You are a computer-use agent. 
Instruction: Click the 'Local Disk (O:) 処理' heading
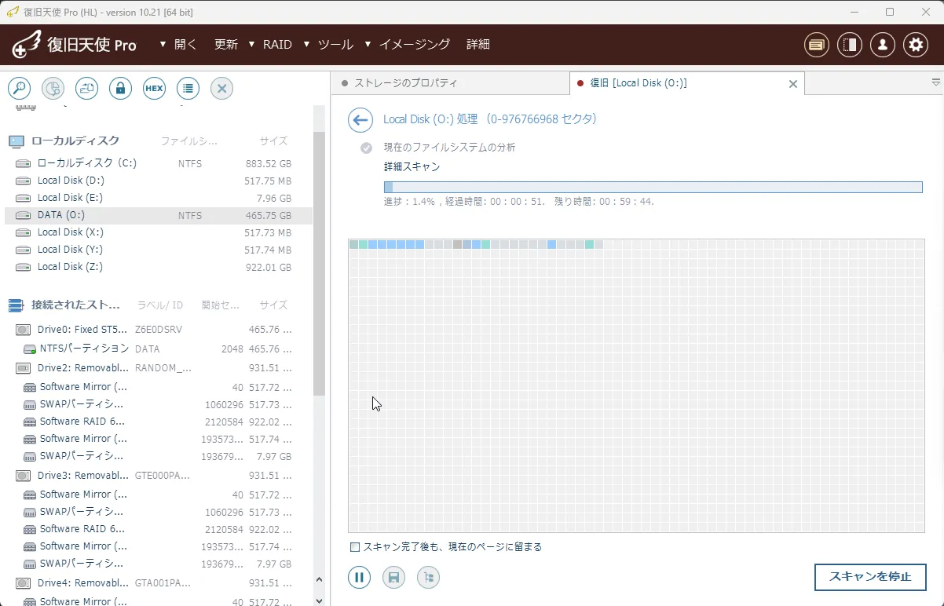click(x=430, y=119)
